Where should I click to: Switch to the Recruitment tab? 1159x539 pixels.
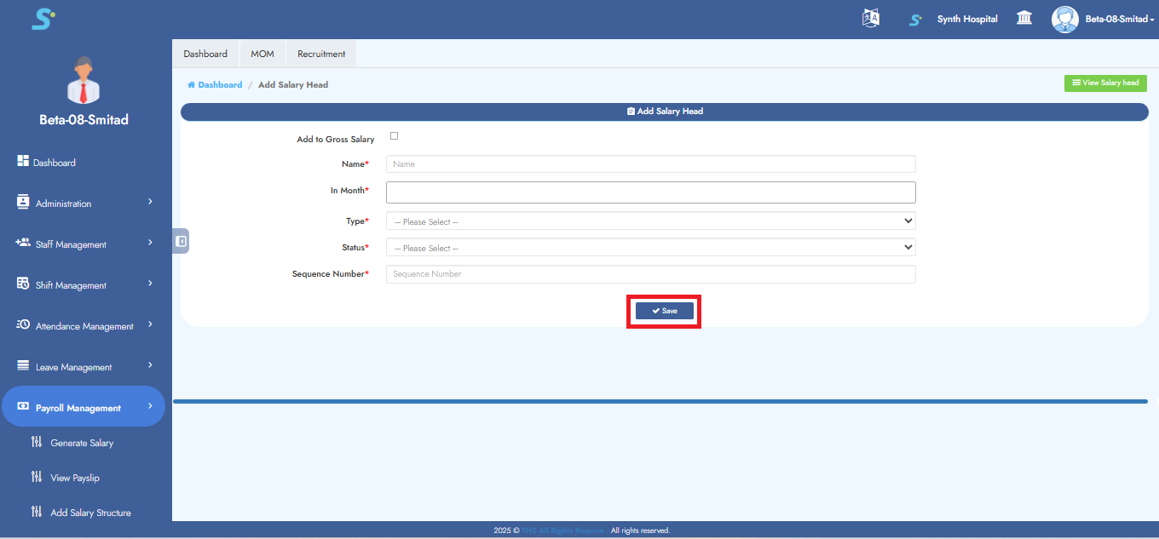[321, 54]
